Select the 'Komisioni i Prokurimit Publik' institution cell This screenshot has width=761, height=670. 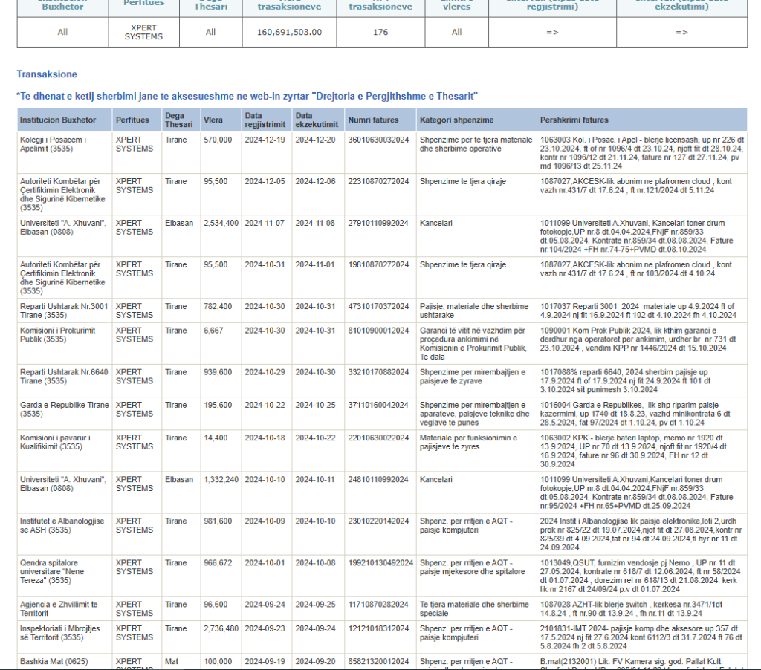coord(63,334)
